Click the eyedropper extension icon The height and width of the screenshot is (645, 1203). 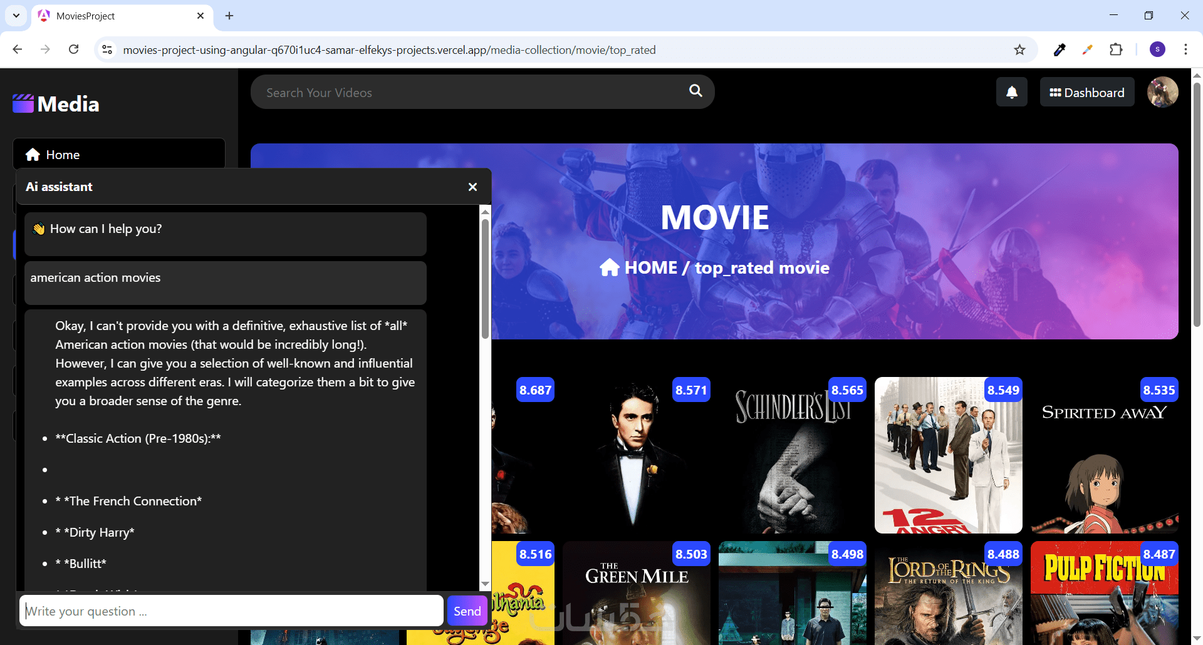pos(1060,49)
